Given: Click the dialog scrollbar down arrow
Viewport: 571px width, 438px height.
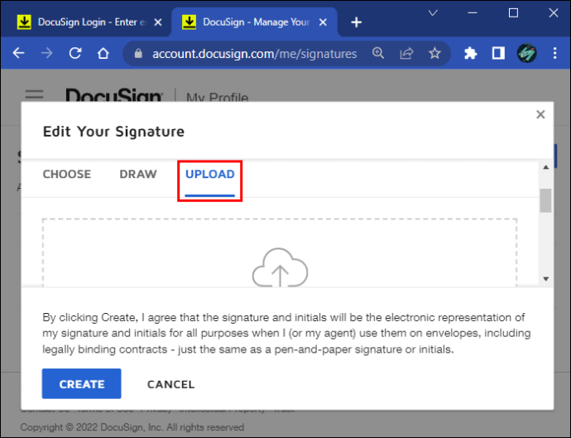Looking at the screenshot, I should 545,279.
